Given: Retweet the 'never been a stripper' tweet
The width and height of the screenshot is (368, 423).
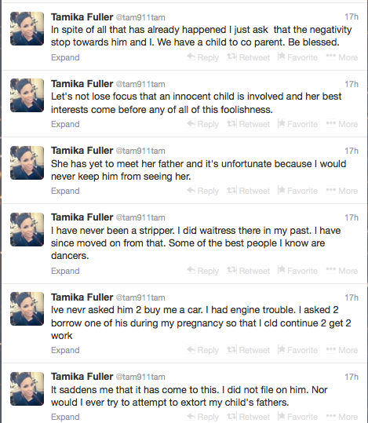Looking at the screenshot, I should [x=248, y=271].
